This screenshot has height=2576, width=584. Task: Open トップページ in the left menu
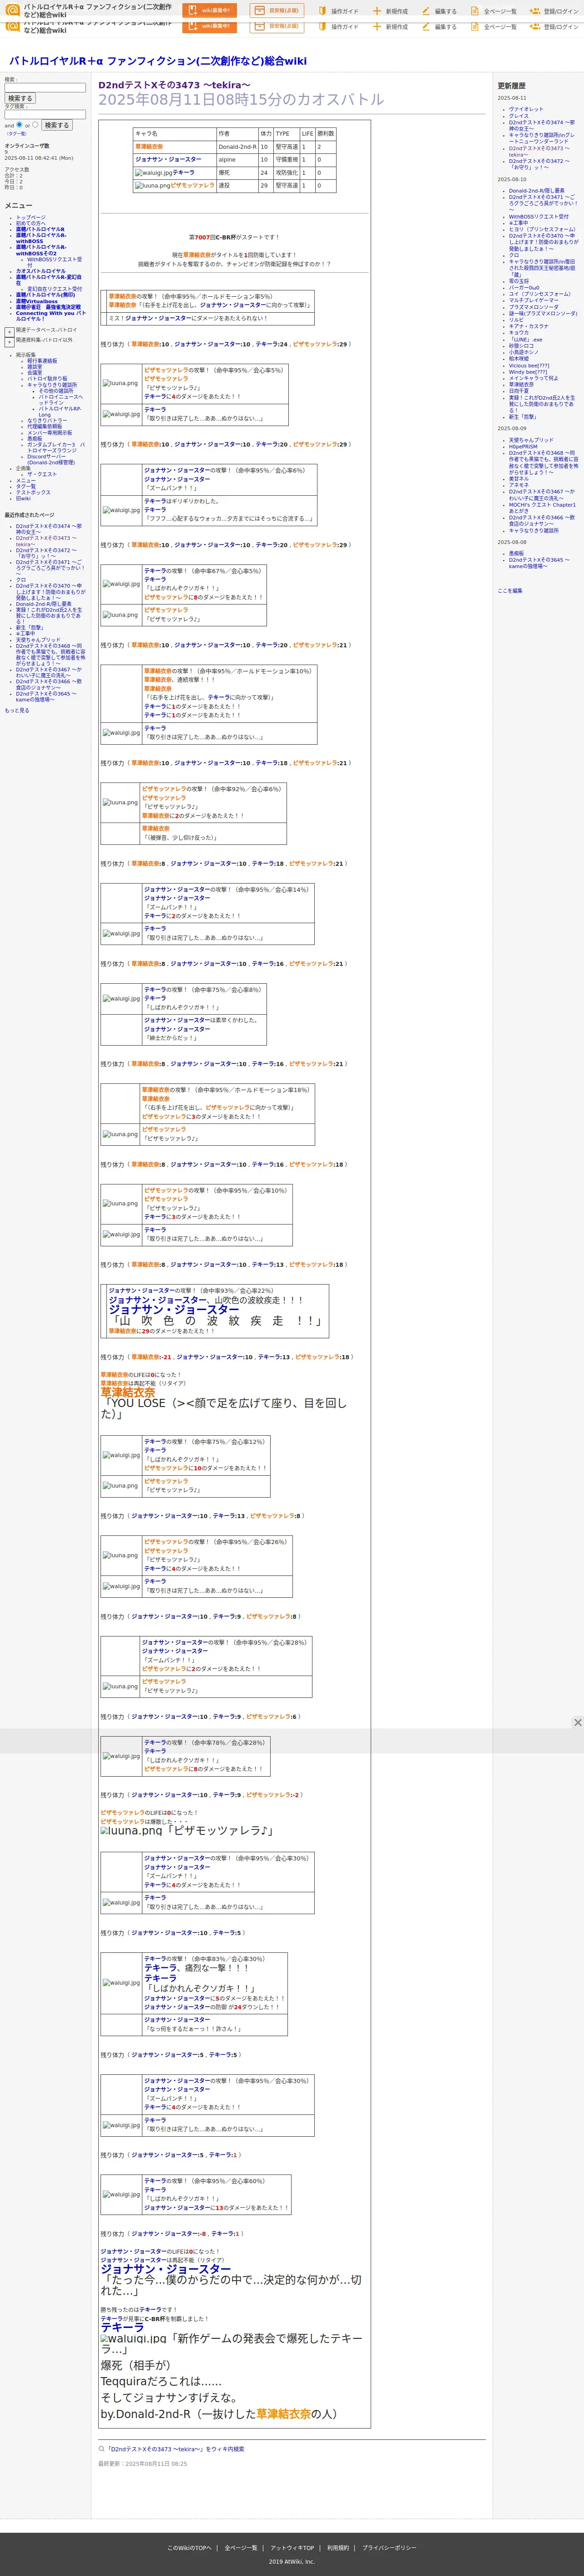(x=30, y=217)
